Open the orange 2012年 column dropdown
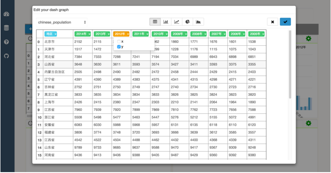Image resolution: width=331 pixels, height=173 pixels. tap(121, 34)
